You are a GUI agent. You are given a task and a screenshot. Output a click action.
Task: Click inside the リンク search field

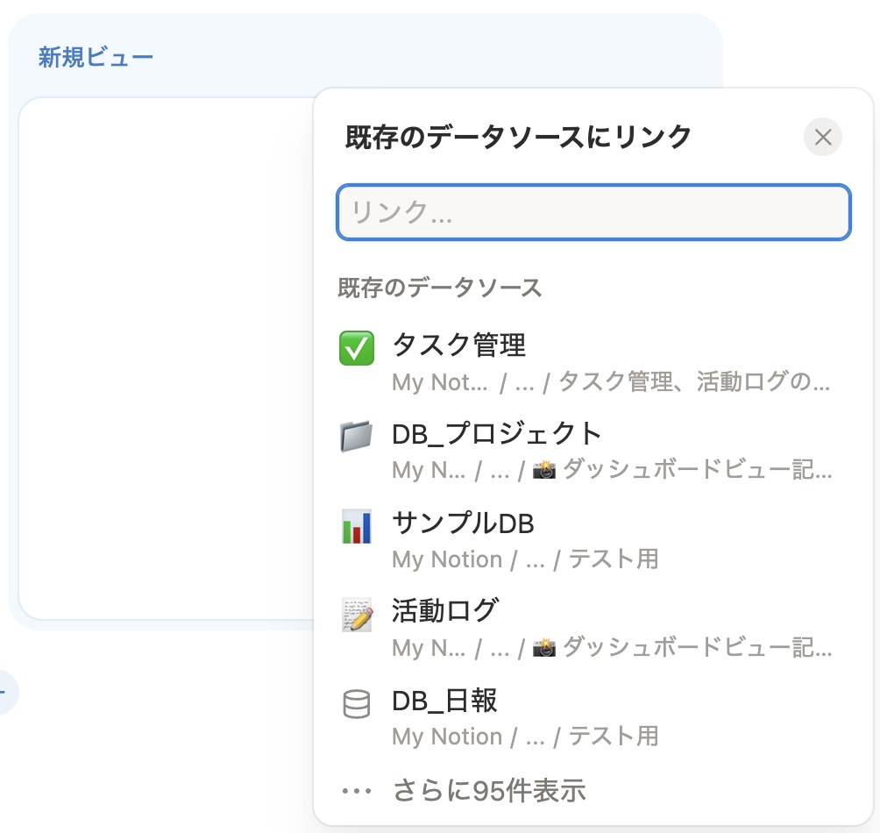click(593, 212)
